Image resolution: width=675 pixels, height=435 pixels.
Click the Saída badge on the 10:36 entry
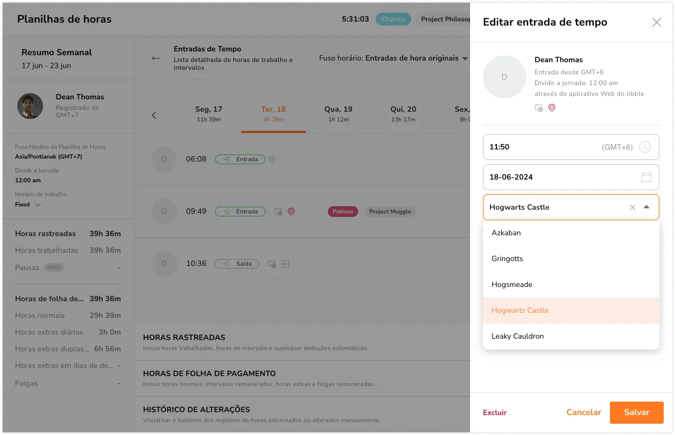tap(237, 264)
